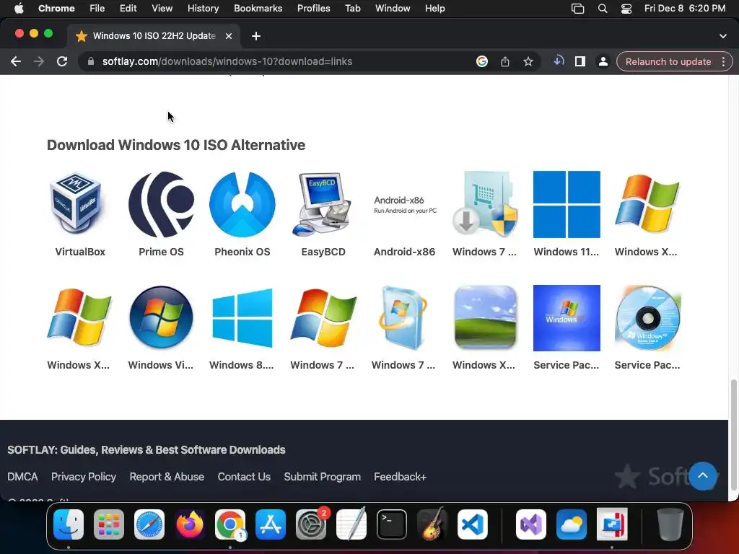
Task: Open the Feedback+ footer link
Action: 400,477
